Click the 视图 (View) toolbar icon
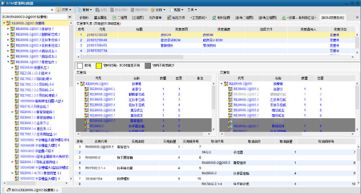Screen dimensions: 361x194 click(x=171, y=9)
